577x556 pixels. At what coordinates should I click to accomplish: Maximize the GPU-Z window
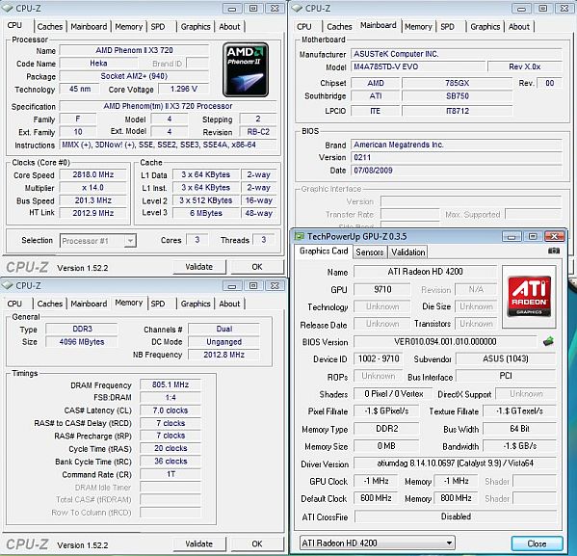[533, 236]
